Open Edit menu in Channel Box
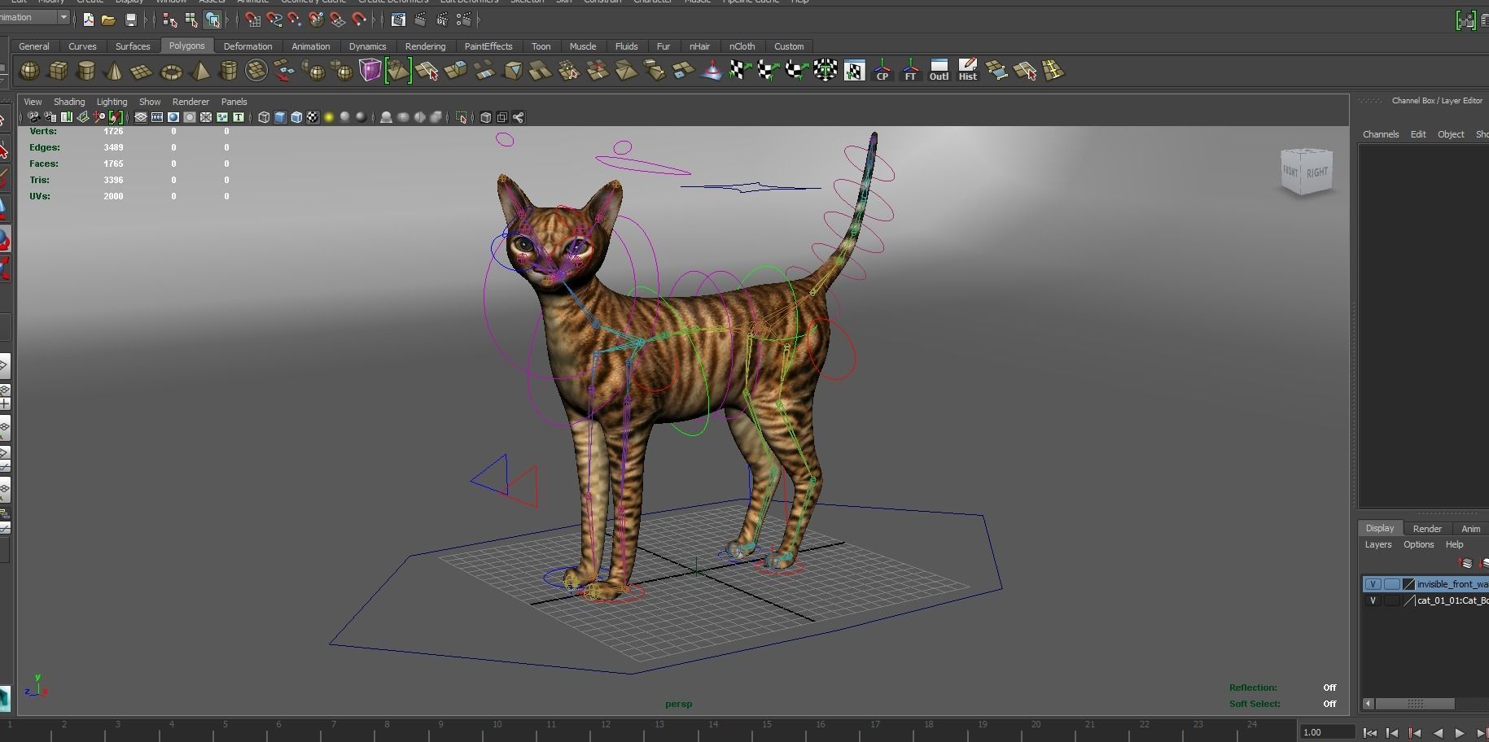The image size is (1489, 742). pos(1418,134)
